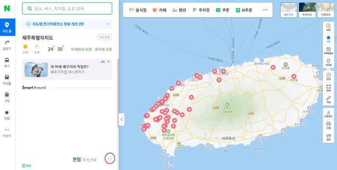Click the notice banner chevron arrow

107,24
